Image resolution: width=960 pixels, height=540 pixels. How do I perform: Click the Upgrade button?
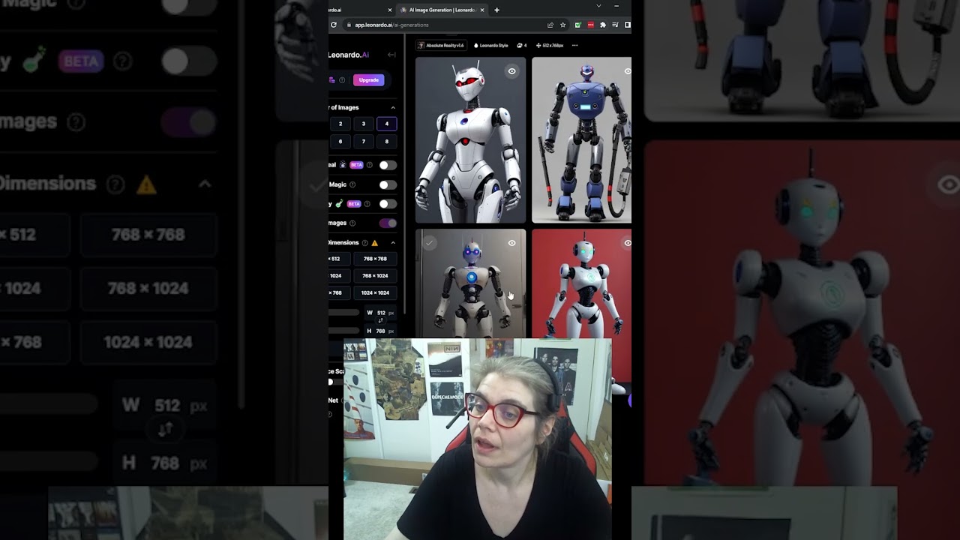click(368, 80)
